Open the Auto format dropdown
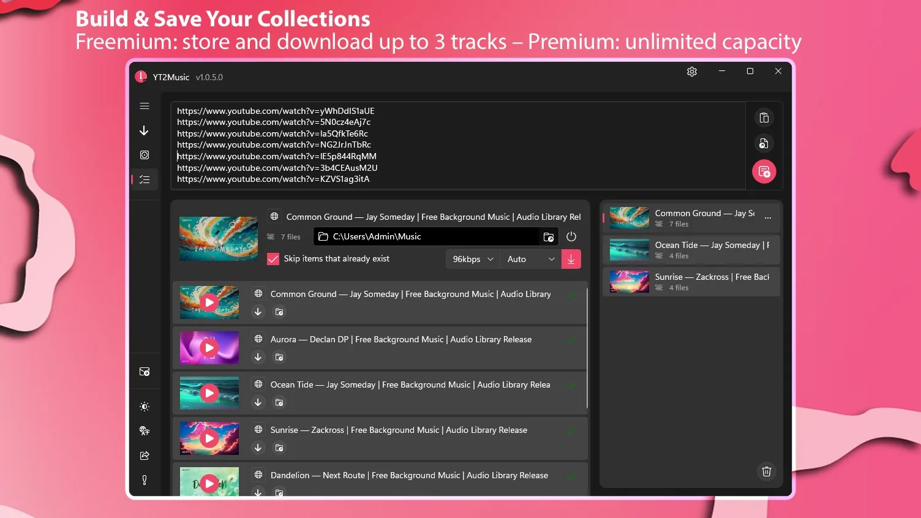 tap(530, 259)
